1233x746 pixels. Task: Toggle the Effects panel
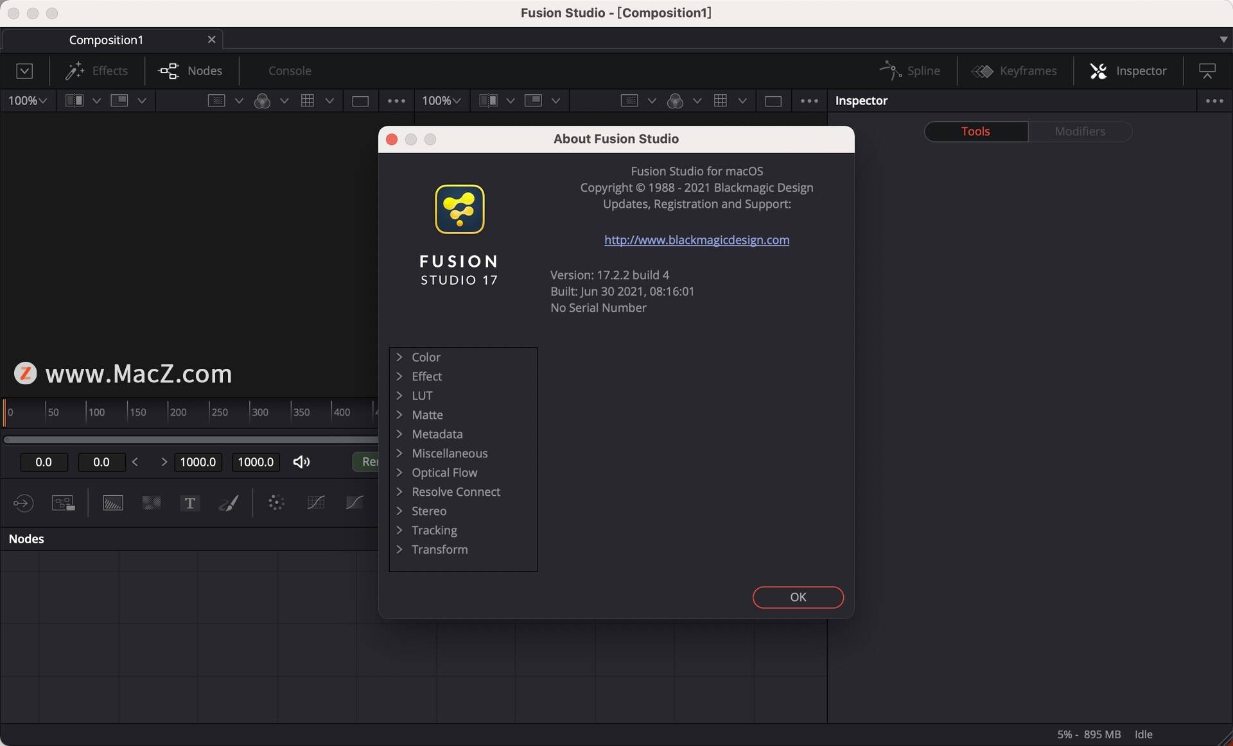click(96, 71)
